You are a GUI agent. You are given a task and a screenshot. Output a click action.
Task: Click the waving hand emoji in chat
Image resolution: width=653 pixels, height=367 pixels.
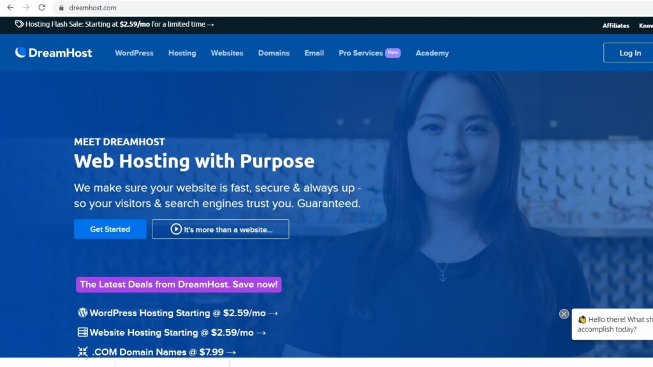pyautogui.click(x=582, y=320)
